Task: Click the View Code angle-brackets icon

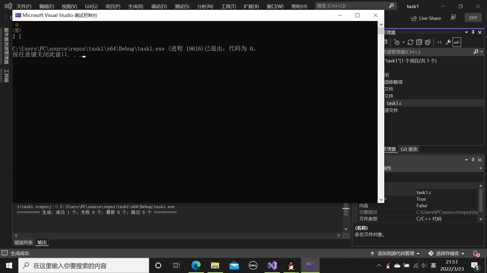Action: point(440,42)
